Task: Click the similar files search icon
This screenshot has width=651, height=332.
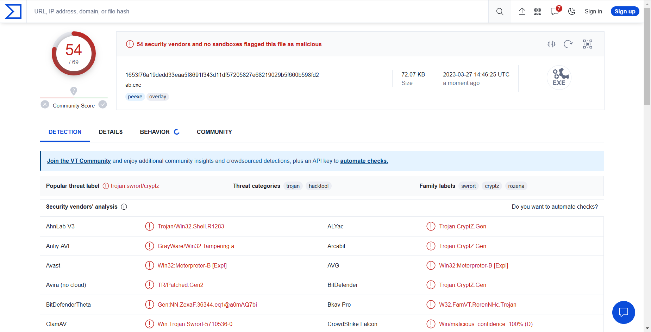Action: pos(551,44)
